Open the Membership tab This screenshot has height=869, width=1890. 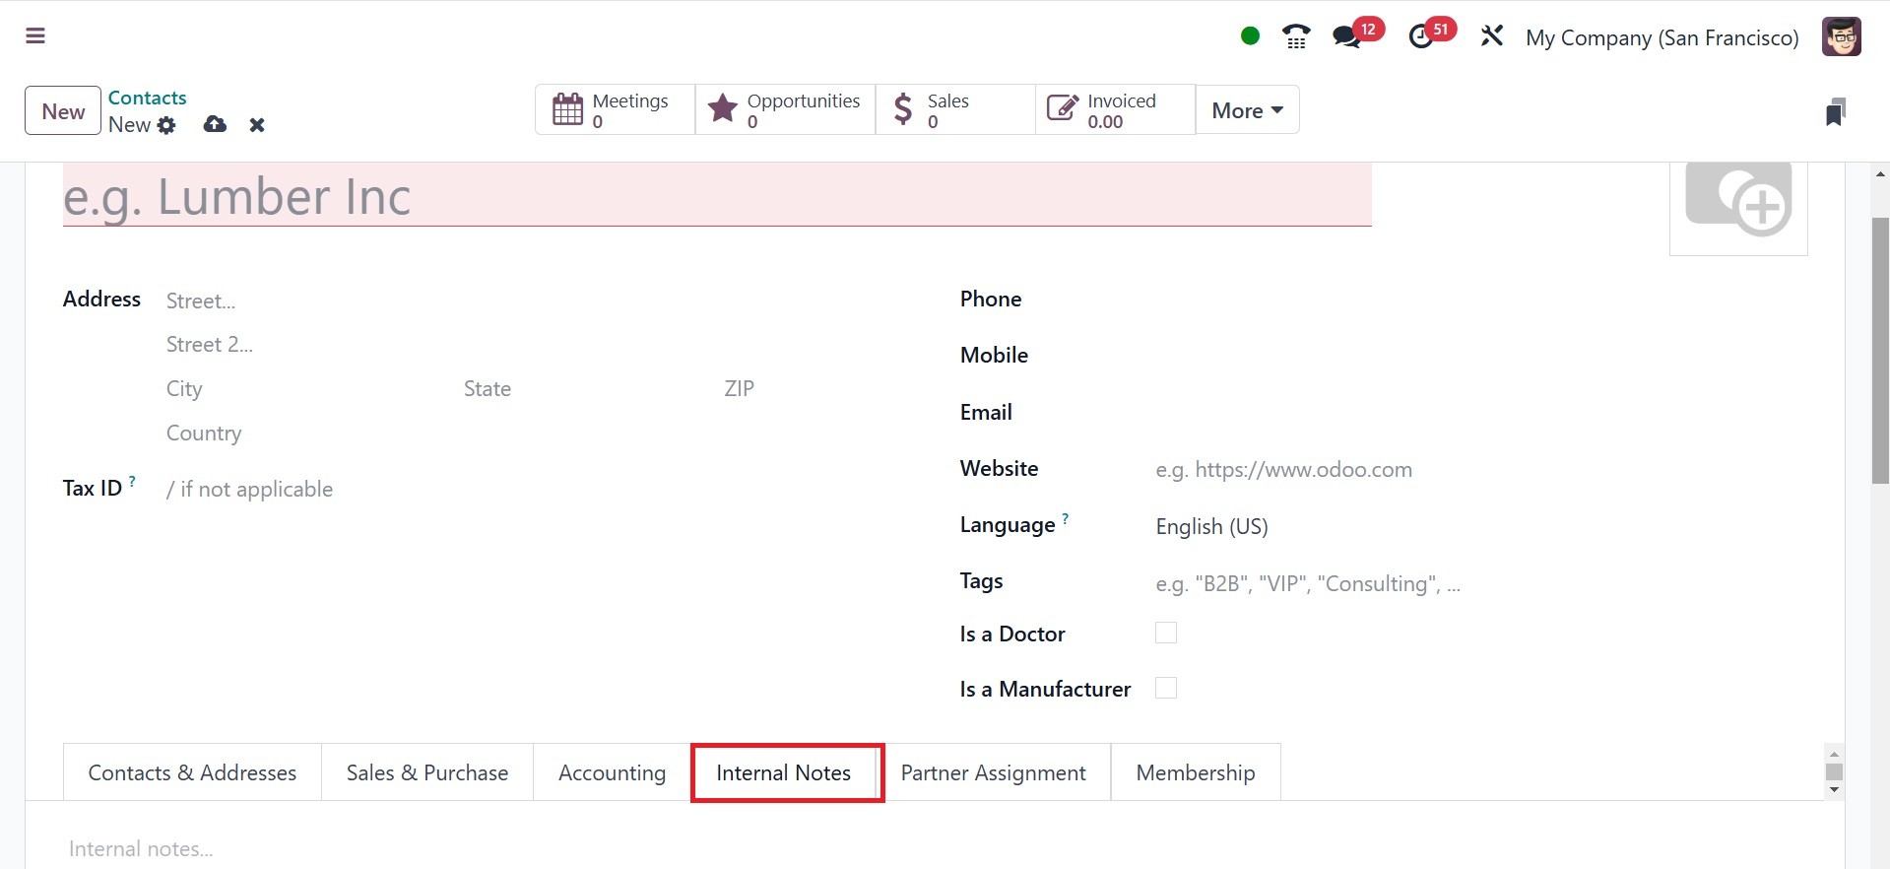point(1195,772)
